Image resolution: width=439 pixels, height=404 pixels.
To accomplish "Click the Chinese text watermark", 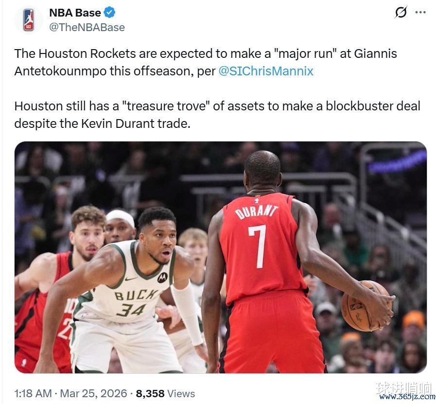I will [404, 387].
